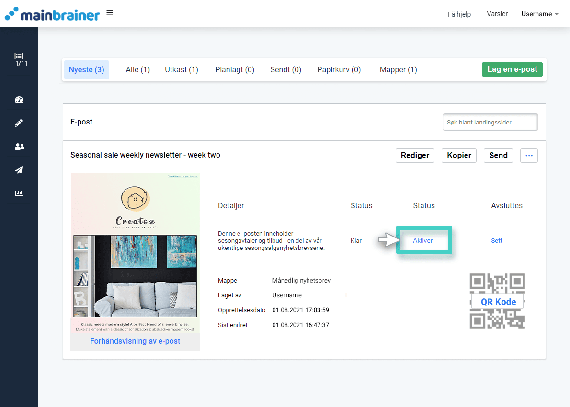
Task: Expand the hamburger menu near the logo
Action: 109,12
